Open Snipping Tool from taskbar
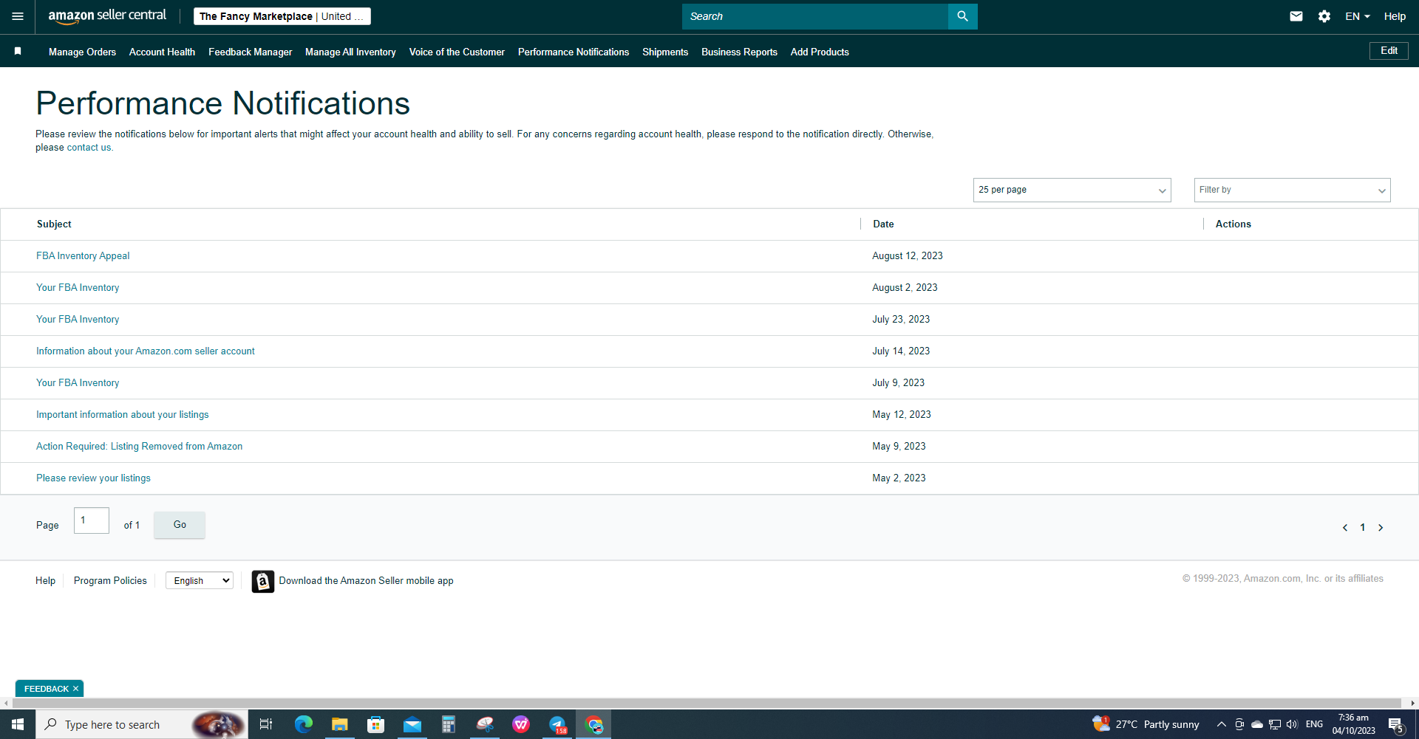Image resolution: width=1419 pixels, height=739 pixels. click(485, 724)
